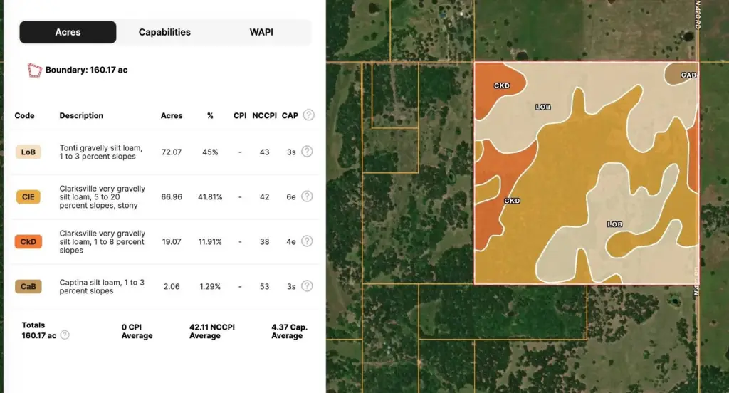Click the CkD orange code badge
Viewport: 729px width, 393px height.
[x=28, y=242]
